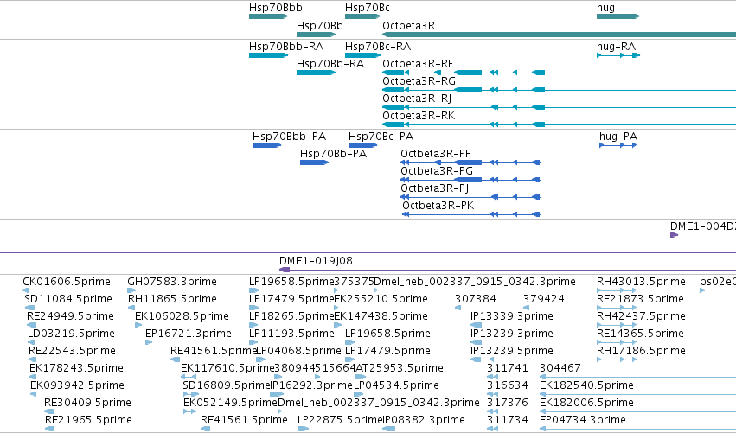Click the Hsp70Bc-PA protein label
Image resolution: width=736 pixels, height=433 pixels.
381,137
